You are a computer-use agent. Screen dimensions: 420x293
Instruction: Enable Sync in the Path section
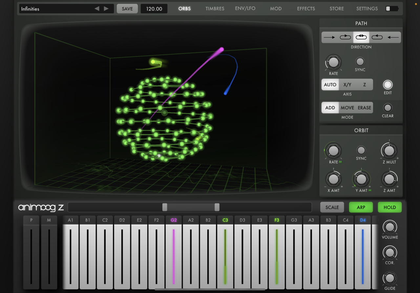click(360, 62)
